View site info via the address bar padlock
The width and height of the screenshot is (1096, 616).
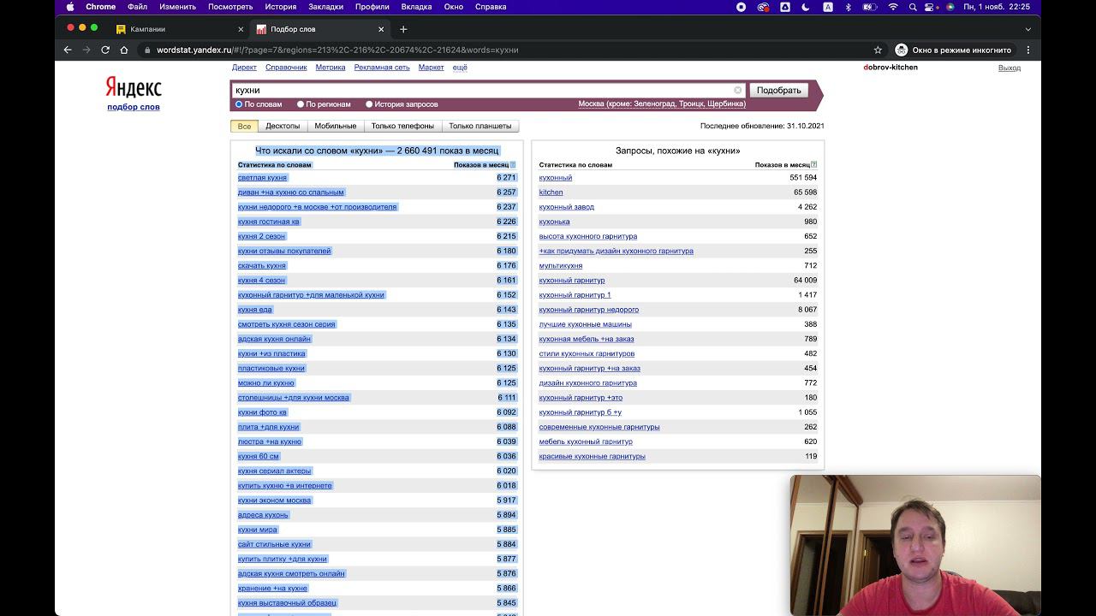[147, 50]
